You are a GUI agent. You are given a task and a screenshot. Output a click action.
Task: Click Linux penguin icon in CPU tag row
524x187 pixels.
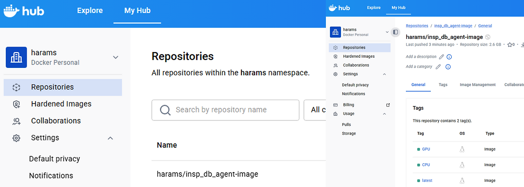(462, 165)
